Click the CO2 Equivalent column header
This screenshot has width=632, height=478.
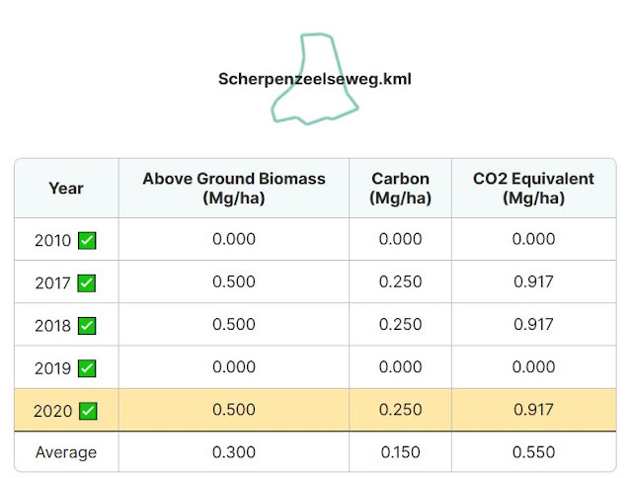[533, 189]
